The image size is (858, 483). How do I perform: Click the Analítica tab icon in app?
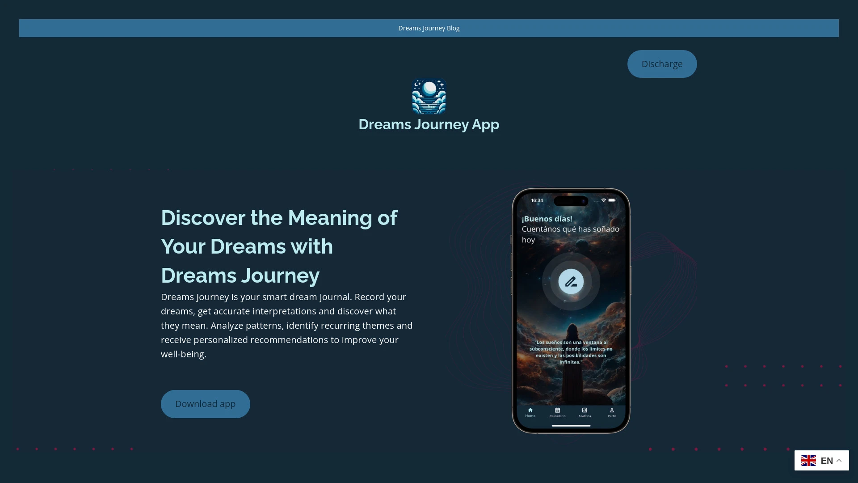(x=585, y=411)
